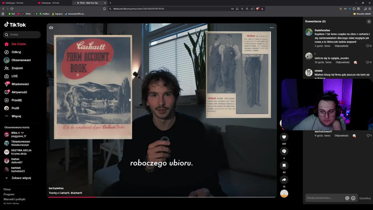Click the Opublikuj button

[x=365, y=198]
